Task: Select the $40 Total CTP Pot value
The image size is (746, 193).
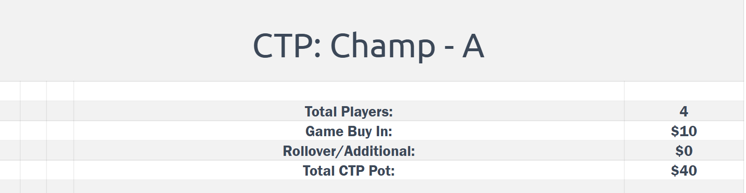Action: click(684, 170)
